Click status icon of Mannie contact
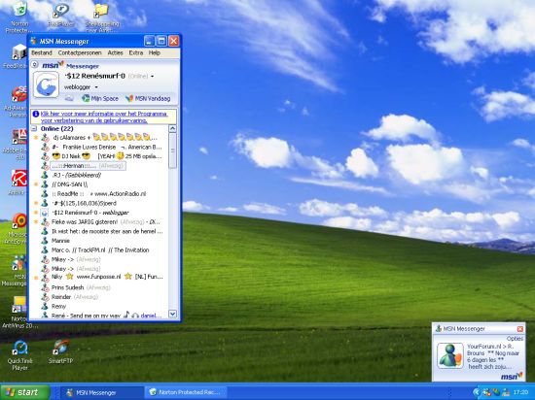 (45, 241)
